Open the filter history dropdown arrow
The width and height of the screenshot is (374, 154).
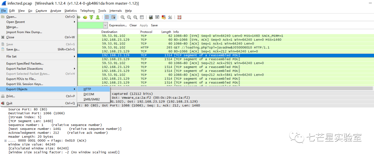pyautogui.click(x=105, y=25)
